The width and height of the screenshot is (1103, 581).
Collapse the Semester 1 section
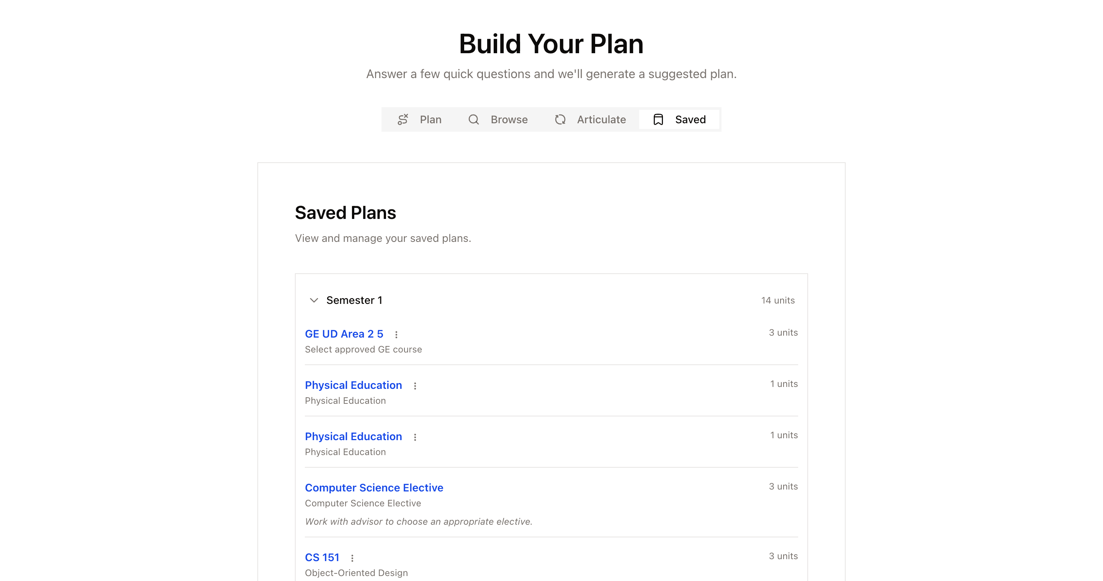coord(313,300)
